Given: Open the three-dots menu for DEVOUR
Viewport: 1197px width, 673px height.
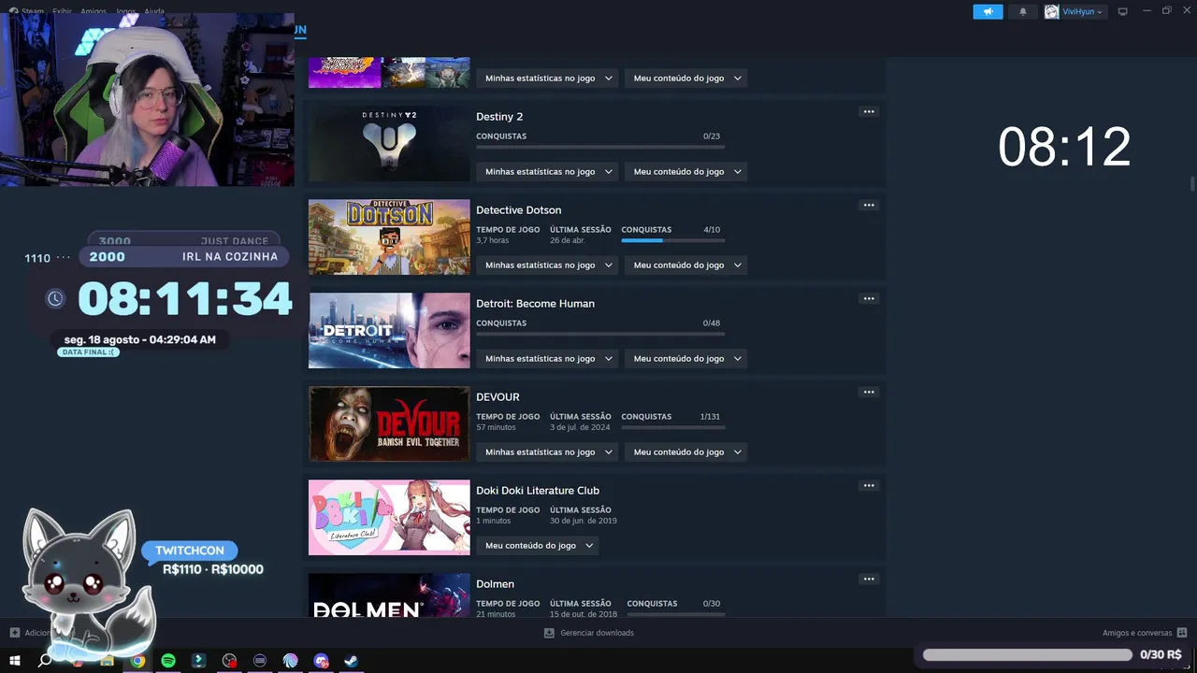Looking at the screenshot, I should pos(869,392).
